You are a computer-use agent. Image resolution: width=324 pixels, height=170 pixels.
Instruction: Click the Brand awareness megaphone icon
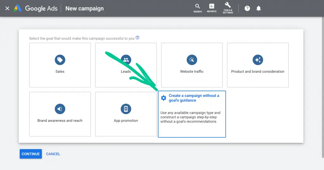coord(60,109)
